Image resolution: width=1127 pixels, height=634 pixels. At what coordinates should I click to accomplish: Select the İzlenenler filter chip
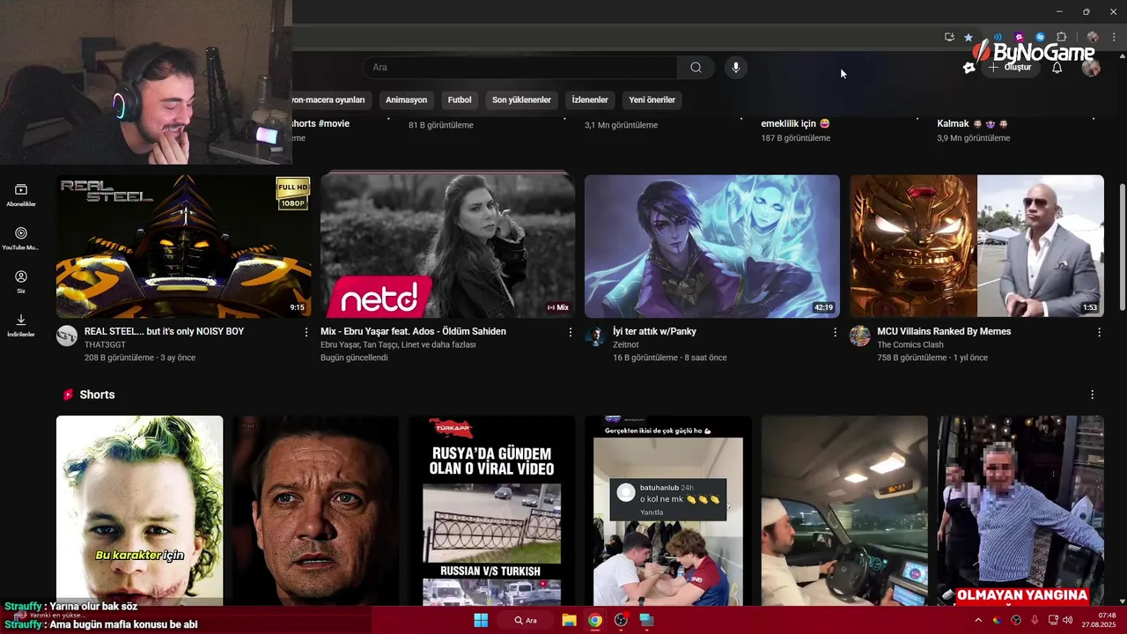(x=590, y=100)
